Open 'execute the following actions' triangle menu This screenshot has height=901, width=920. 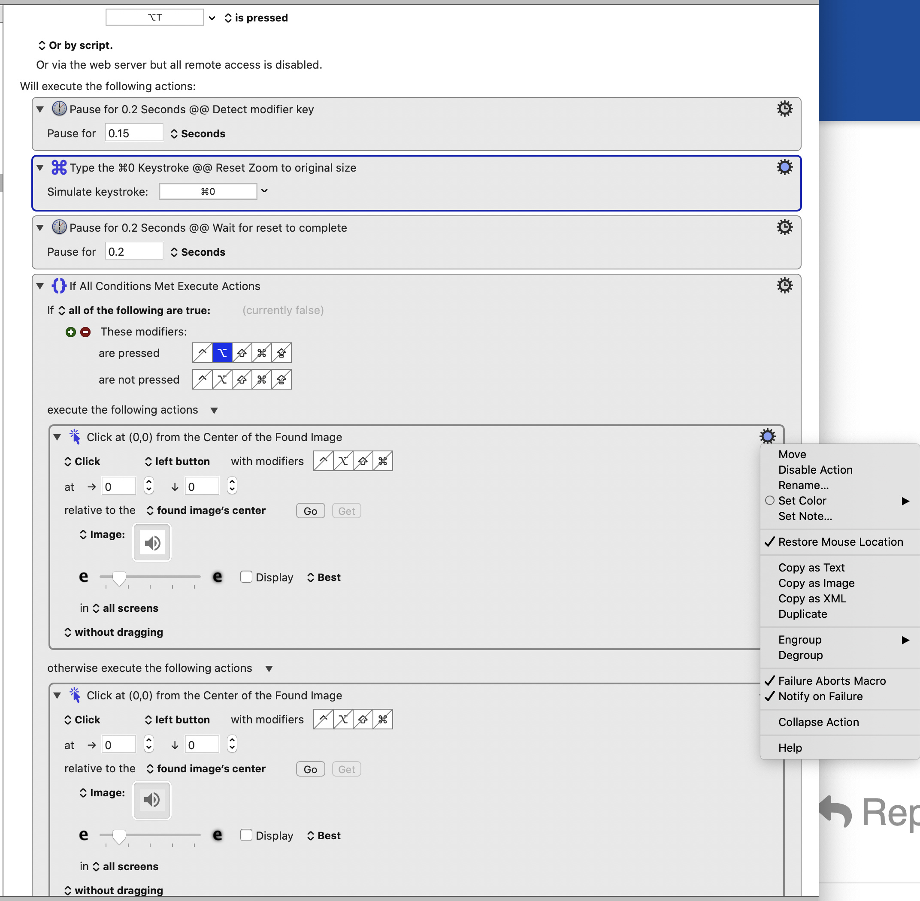(x=214, y=410)
